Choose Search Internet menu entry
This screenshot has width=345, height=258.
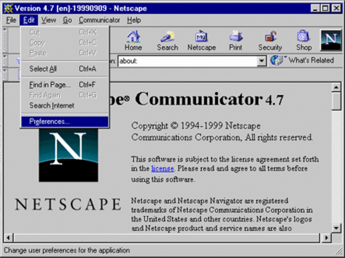point(65,106)
